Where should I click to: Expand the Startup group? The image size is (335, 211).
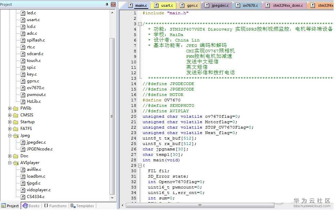pos(10,122)
